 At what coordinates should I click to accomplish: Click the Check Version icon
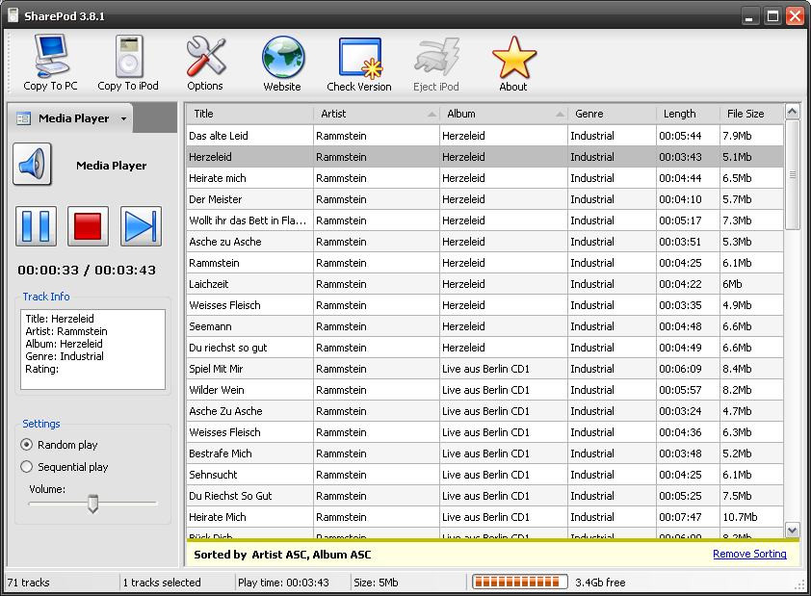359,58
